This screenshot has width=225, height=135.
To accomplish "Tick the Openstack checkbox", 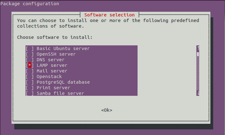I will point(30,77).
